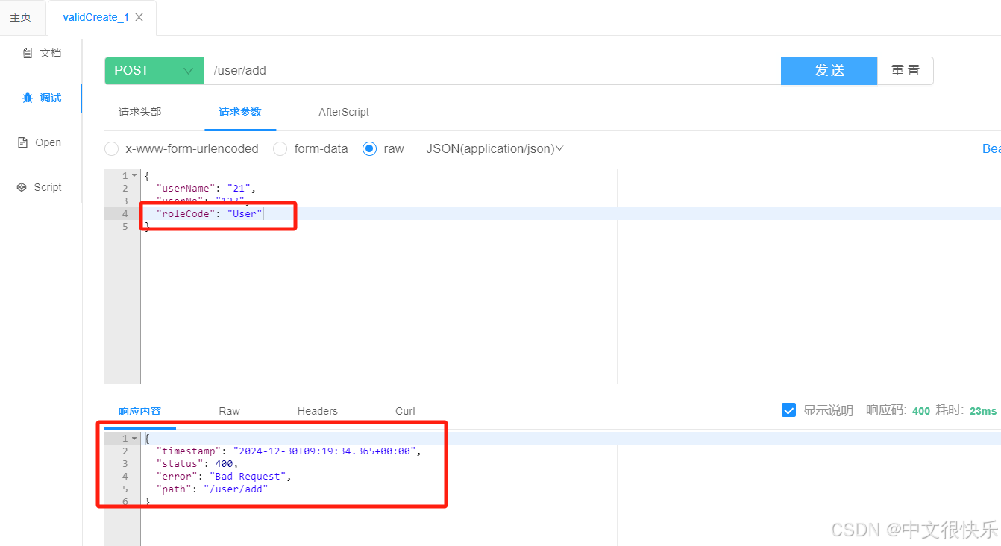The width and height of the screenshot is (1001, 546).
Task: Open the Open item in the sidebar
Action: coord(40,142)
